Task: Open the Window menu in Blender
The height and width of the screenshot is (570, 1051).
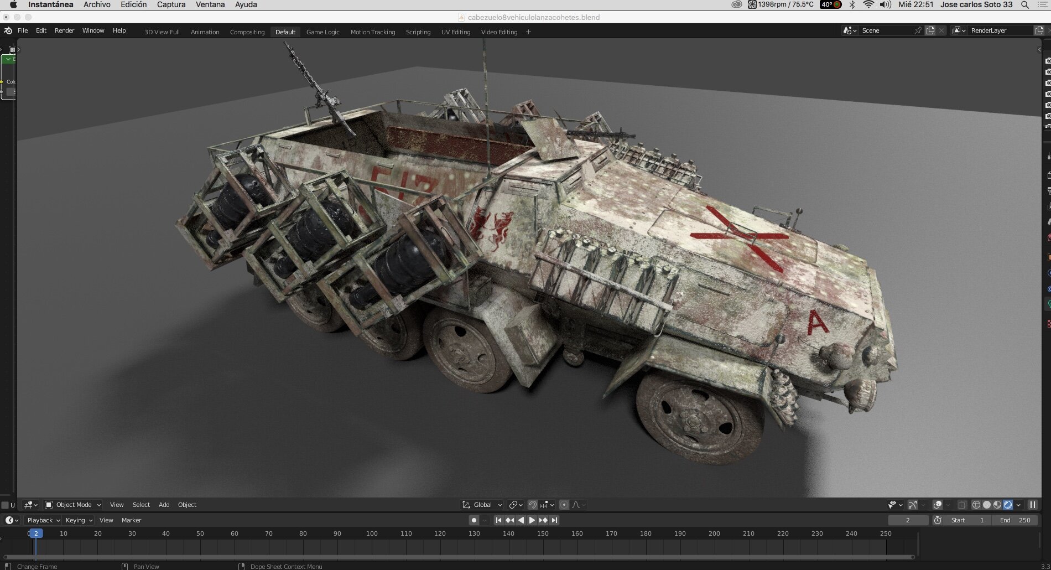Action: click(x=93, y=30)
